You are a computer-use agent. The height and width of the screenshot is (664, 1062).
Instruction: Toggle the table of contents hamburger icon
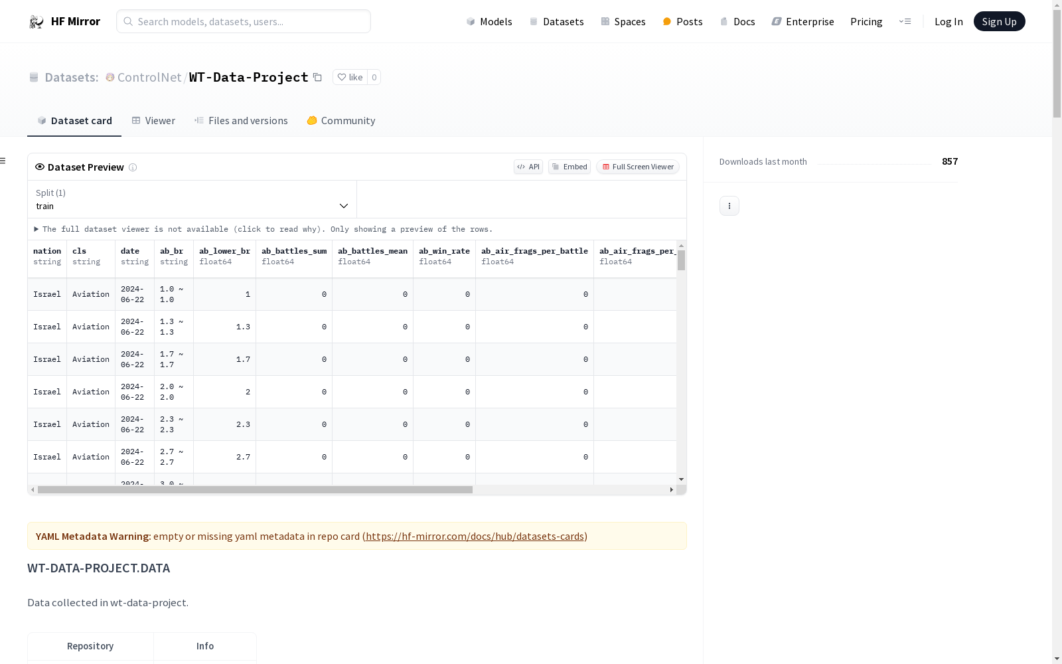[x=3, y=161]
